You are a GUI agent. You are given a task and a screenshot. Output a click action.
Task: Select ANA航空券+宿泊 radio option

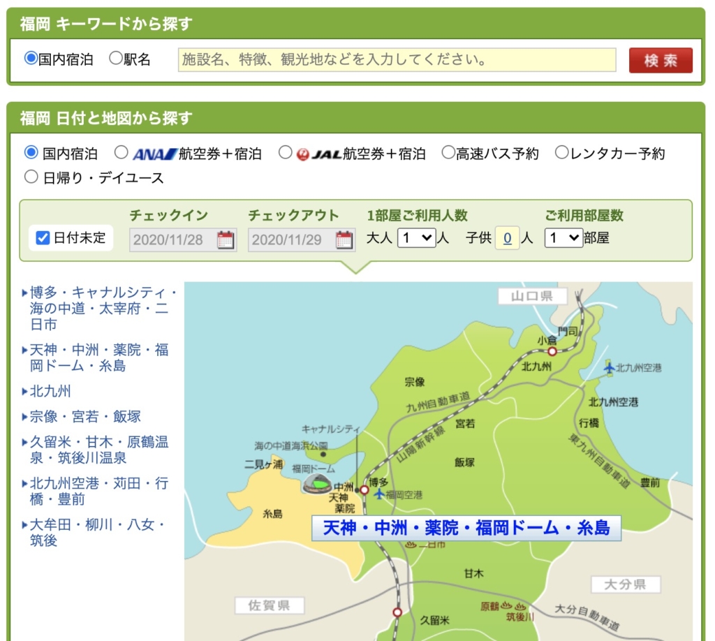(x=121, y=153)
